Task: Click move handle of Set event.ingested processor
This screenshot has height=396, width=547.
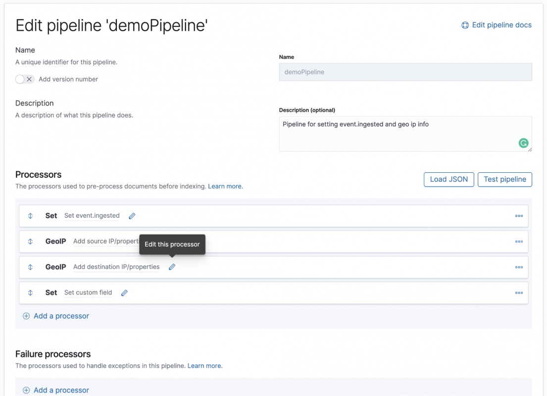Action: (x=30, y=216)
